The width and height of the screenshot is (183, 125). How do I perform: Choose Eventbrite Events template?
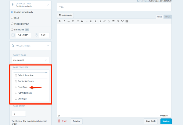tap(16, 81)
